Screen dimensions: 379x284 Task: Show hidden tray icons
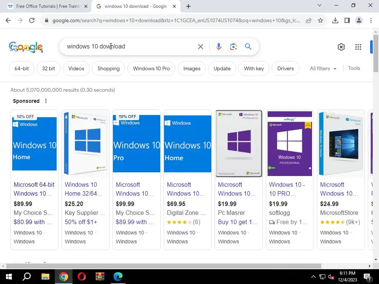pos(313,277)
